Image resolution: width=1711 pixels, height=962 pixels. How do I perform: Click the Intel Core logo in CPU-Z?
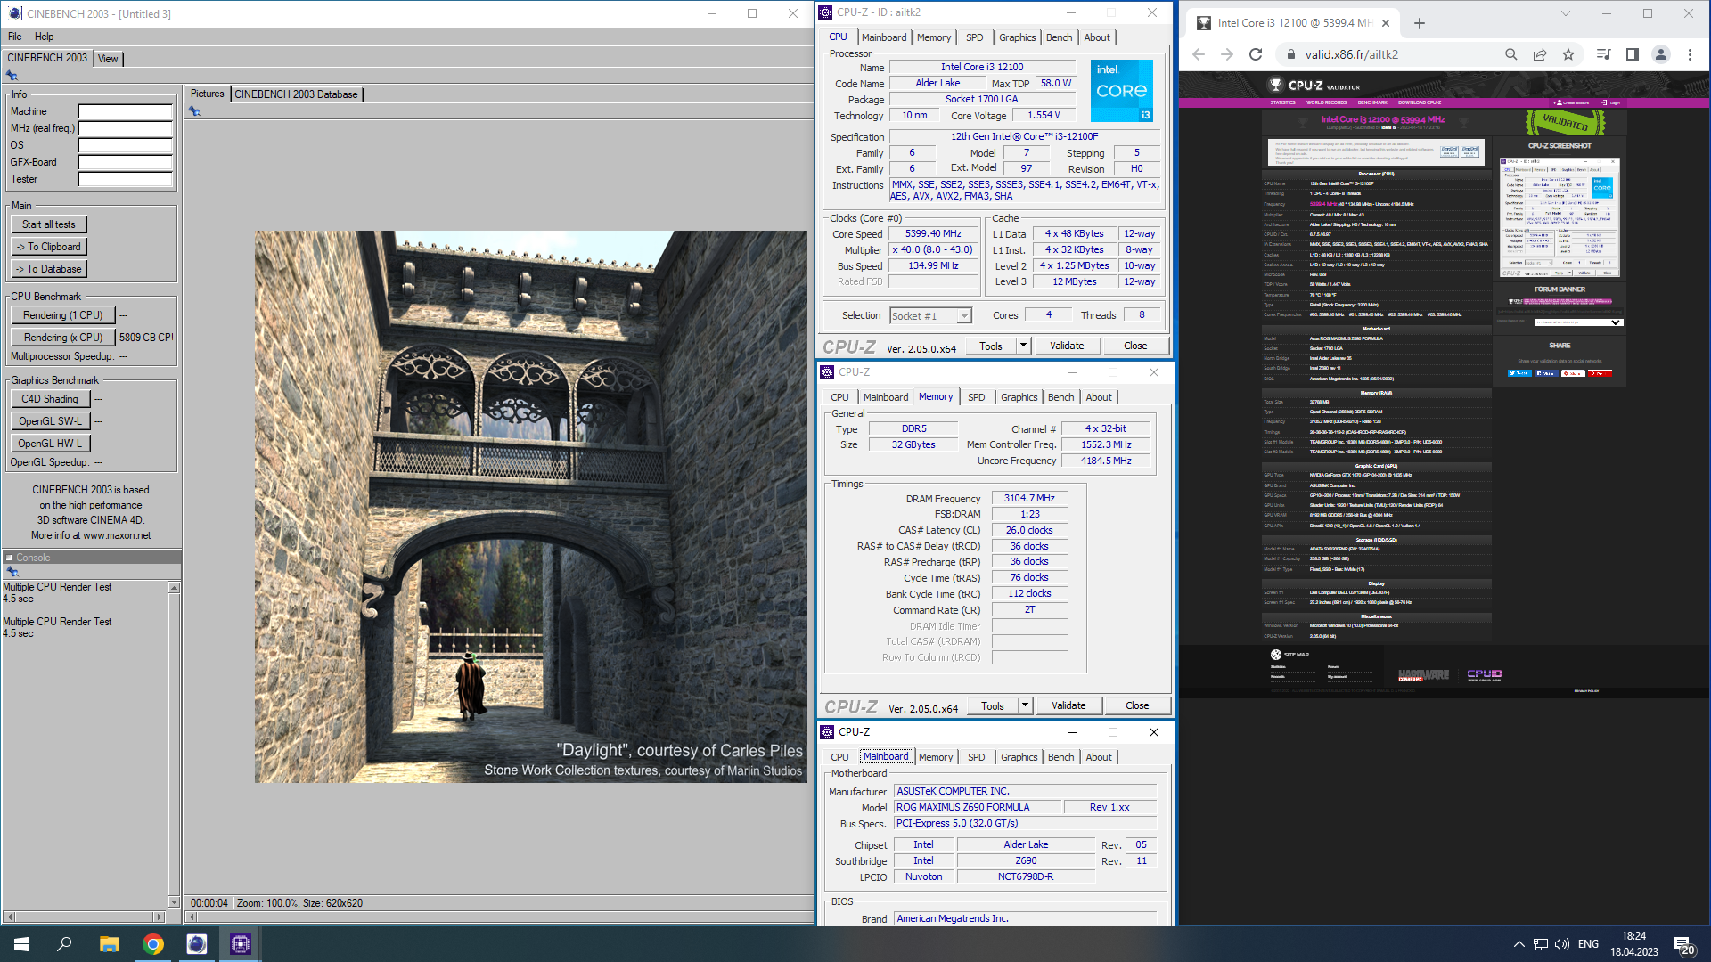pos(1122,91)
